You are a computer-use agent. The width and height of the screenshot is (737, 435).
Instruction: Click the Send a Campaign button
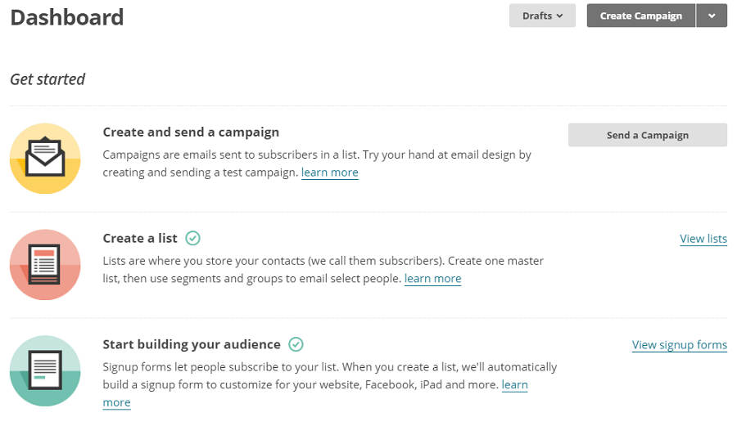point(648,135)
